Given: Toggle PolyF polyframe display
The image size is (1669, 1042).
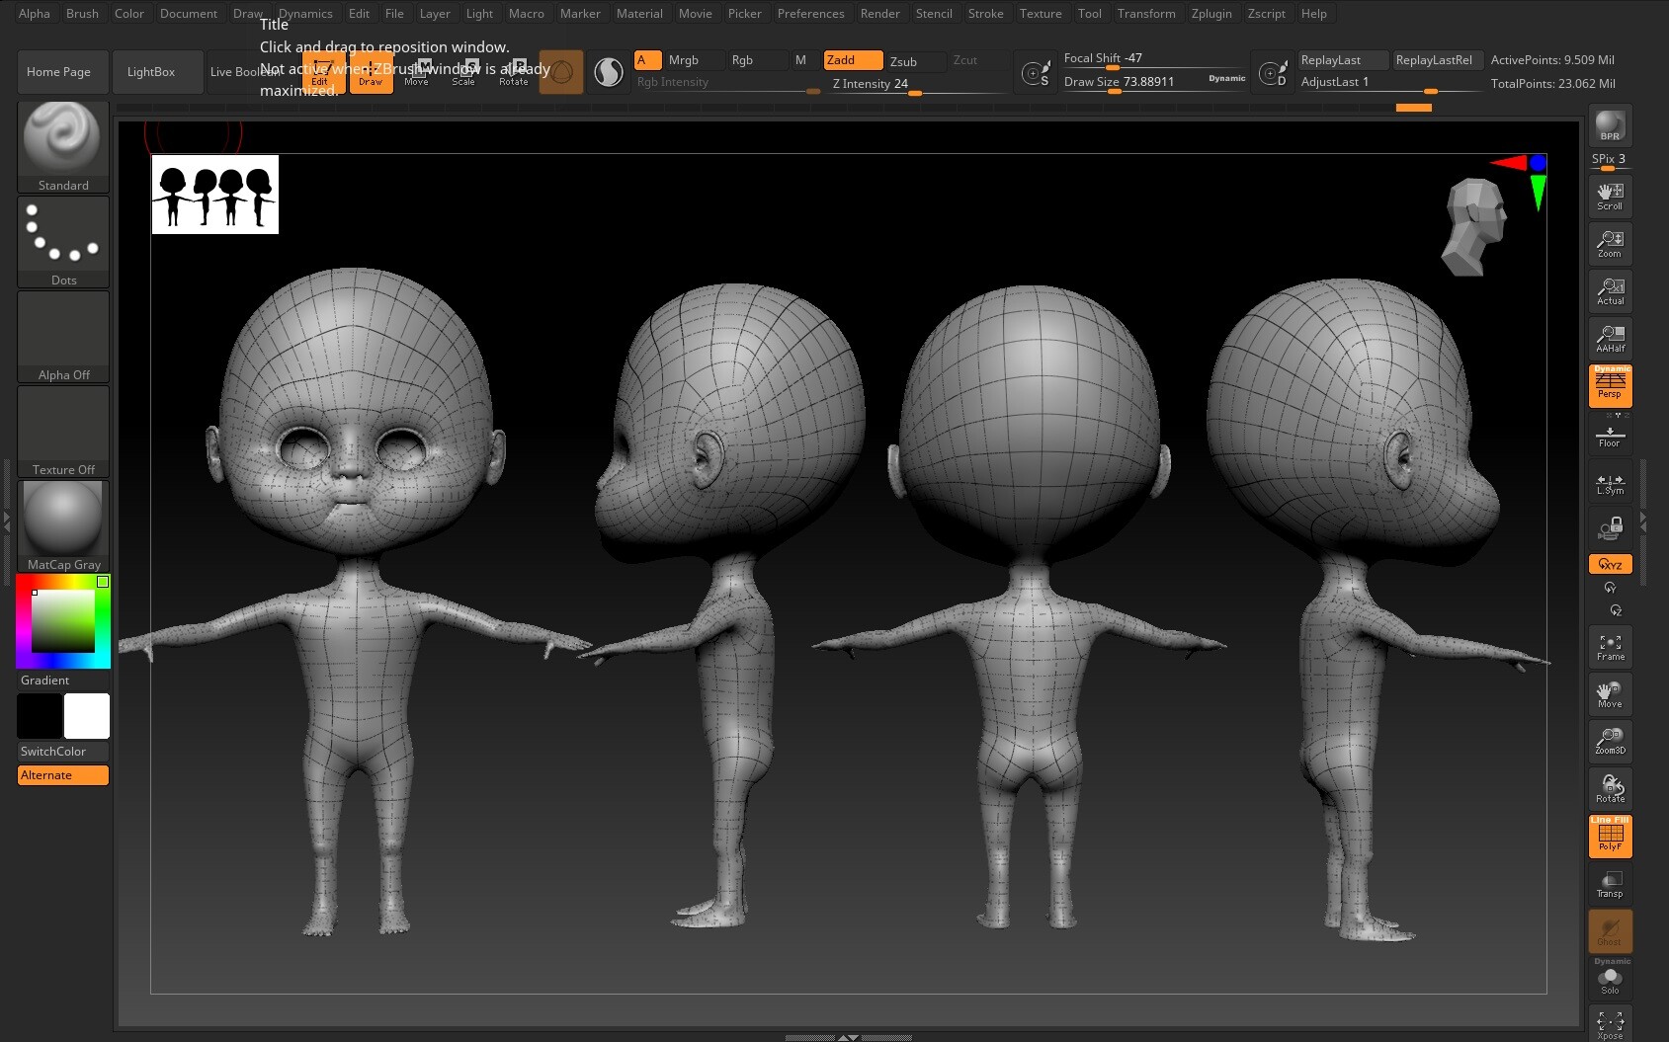Looking at the screenshot, I should 1610,837.
